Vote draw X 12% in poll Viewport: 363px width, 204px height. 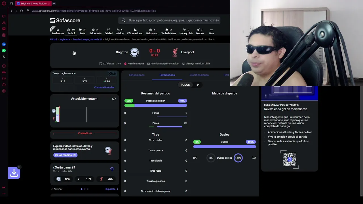tap(85, 179)
